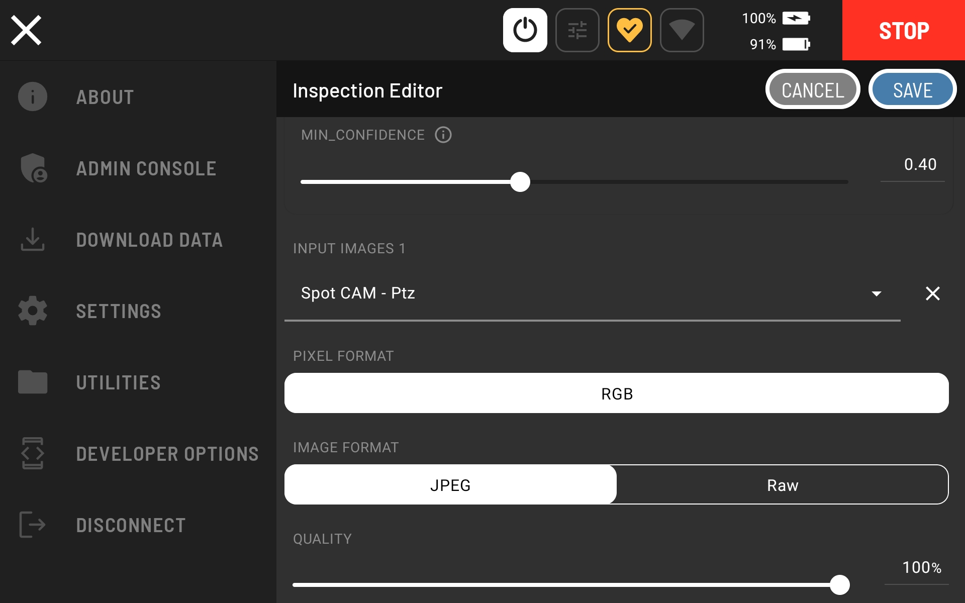Cancel the Inspection Editor changes
Screen dimensions: 965x603
(x=812, y=90)
